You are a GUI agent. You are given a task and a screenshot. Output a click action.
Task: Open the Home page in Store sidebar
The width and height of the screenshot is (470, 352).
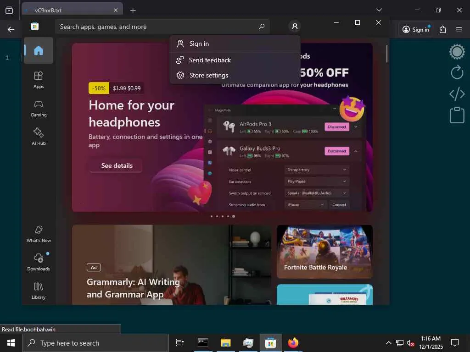[x=39, y=50]
